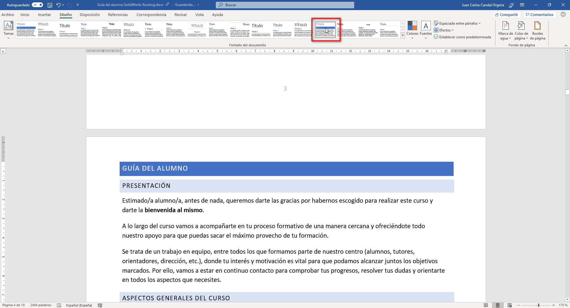The height and width of the screenshot is (308, 570).
Task: Open the Archivo menu
Action: click(x=8, y=15)
